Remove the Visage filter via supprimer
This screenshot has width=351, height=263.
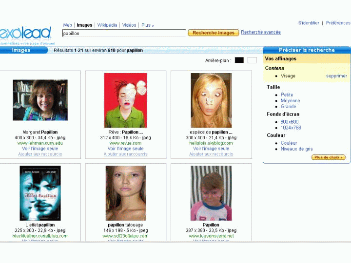coord(336,76)
